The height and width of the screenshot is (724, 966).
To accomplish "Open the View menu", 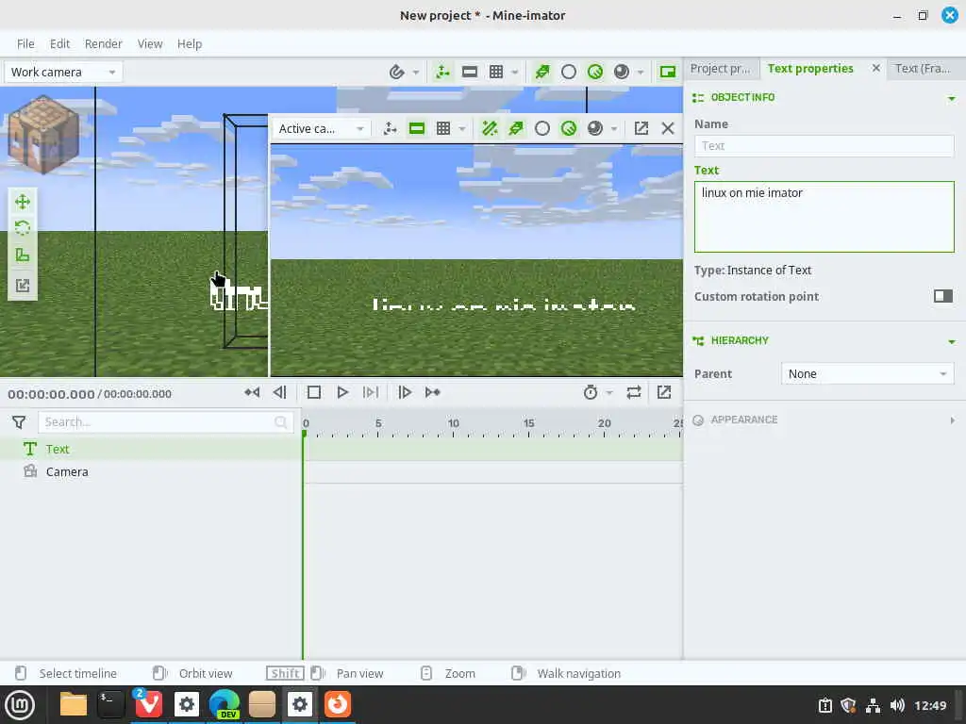I will pos(150,43).
